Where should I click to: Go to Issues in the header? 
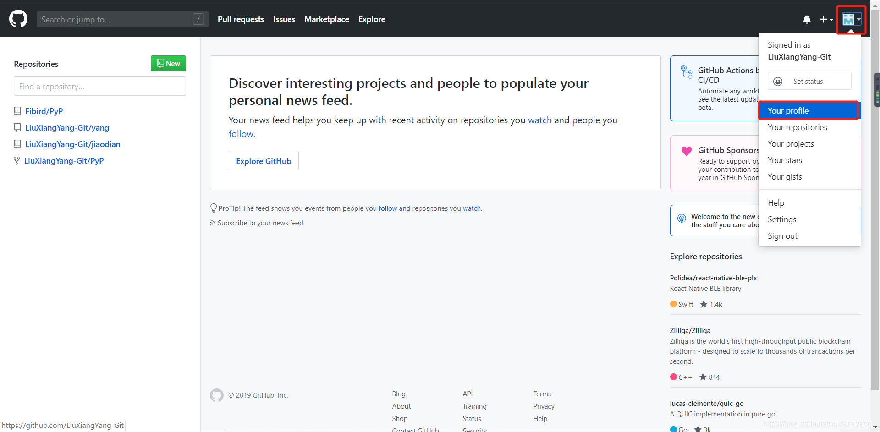click(x=284, y=19)
